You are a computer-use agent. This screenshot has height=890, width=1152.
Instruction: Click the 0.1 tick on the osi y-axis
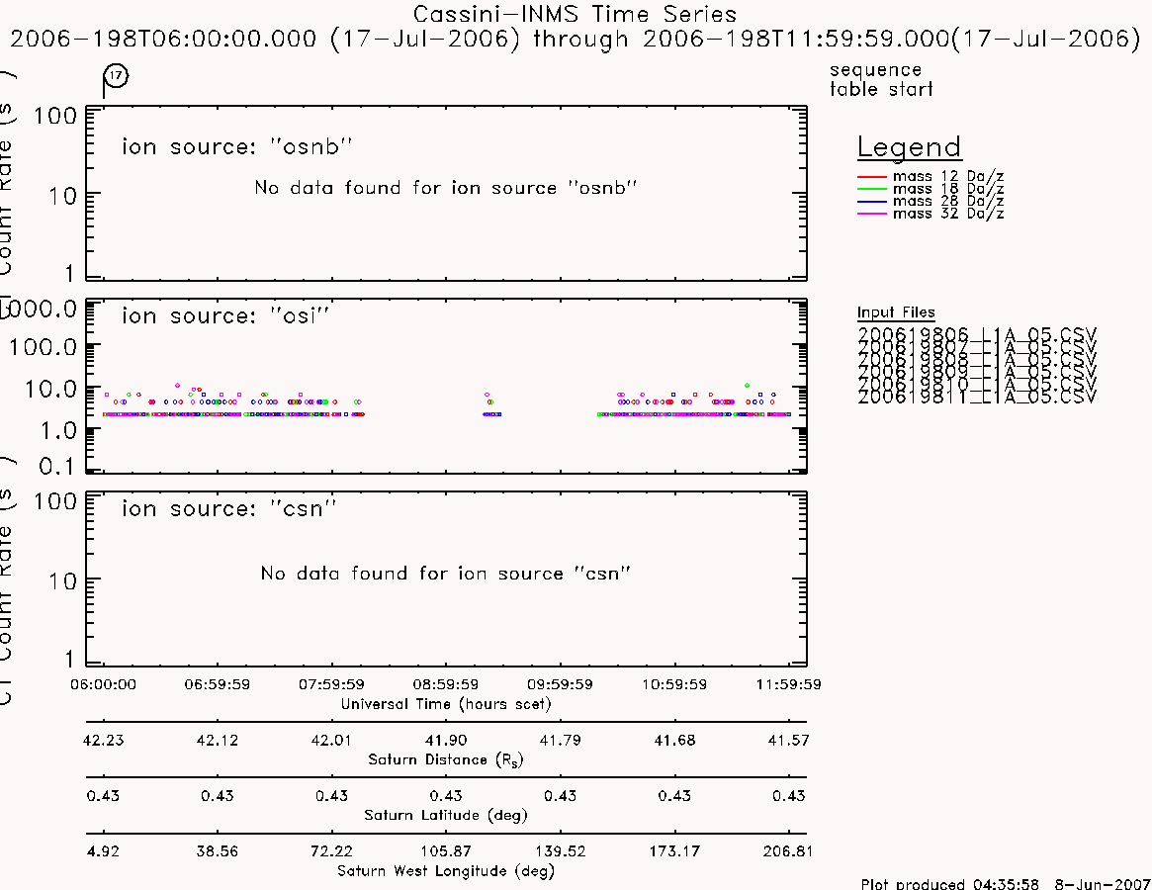pyautogui.click(x=58, y=466)
